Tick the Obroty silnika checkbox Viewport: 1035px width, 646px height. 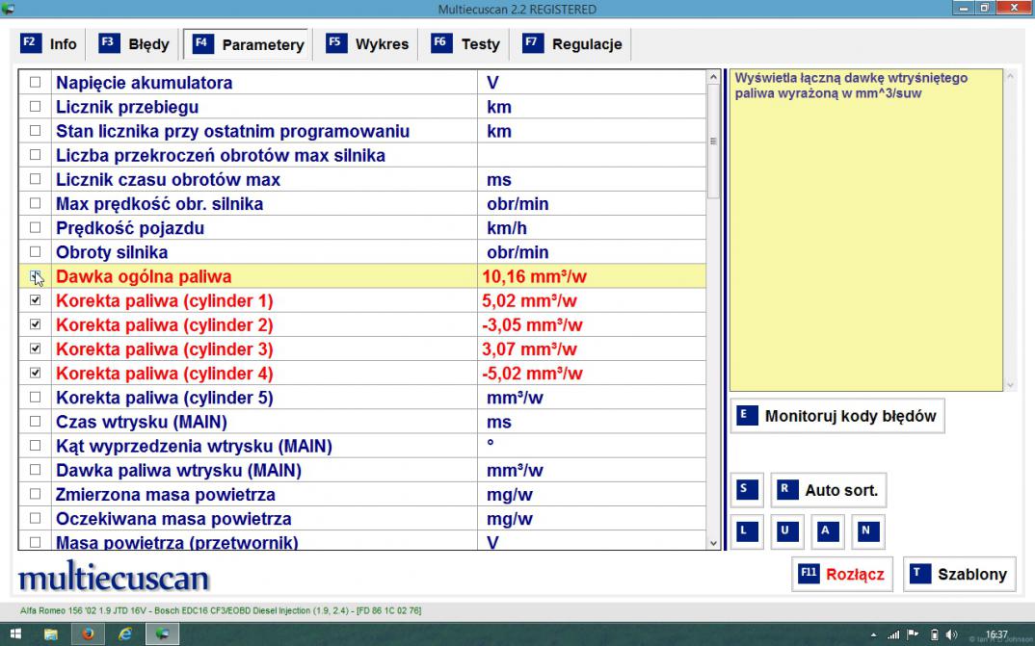tap(35, 252)
